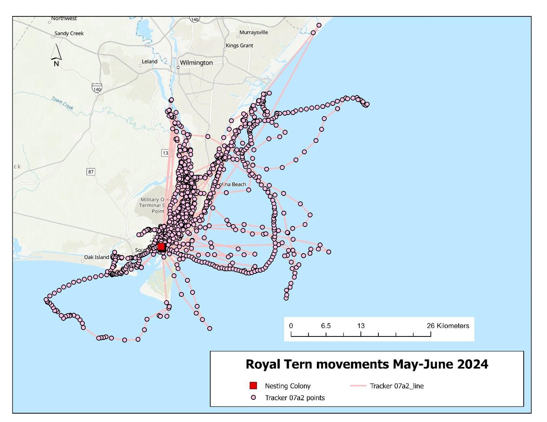Click the route 87 highway shield
The width and height of the screenshot is (547, 422).
click(91, 172)
